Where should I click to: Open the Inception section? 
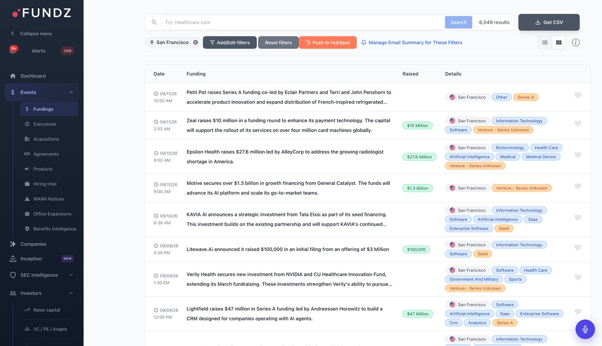click(x=41, y=259)
